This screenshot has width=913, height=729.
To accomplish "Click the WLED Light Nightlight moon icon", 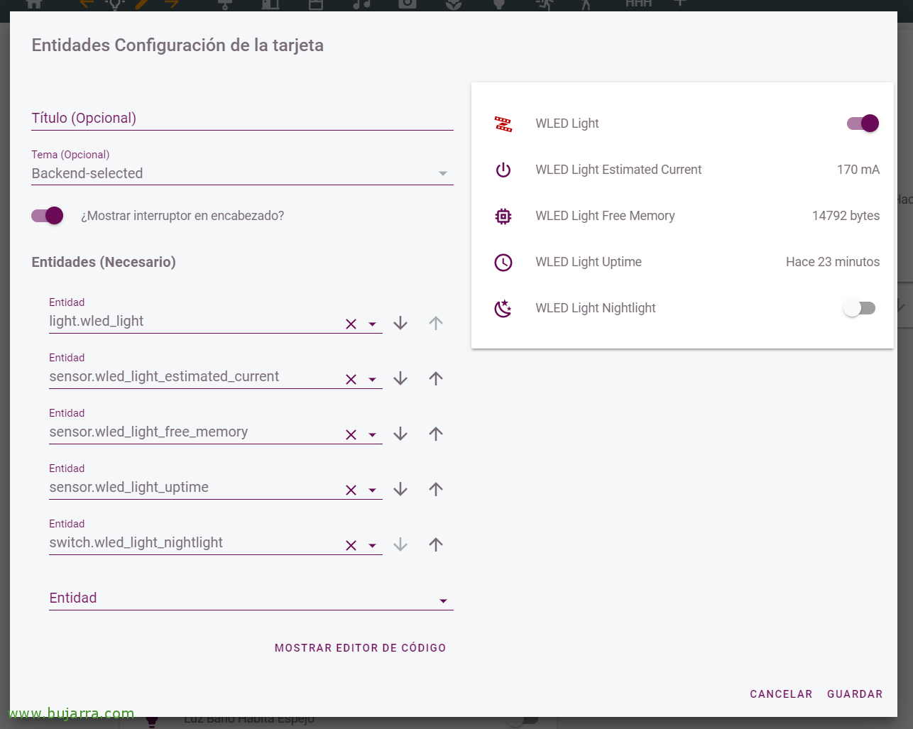I will [x=503, y=308].
